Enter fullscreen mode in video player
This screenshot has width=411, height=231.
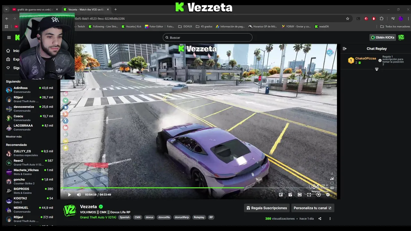click(x=309, y=194)
